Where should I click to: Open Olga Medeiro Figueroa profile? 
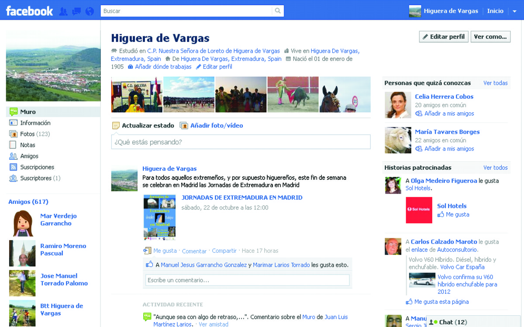(x=444, y=181)
